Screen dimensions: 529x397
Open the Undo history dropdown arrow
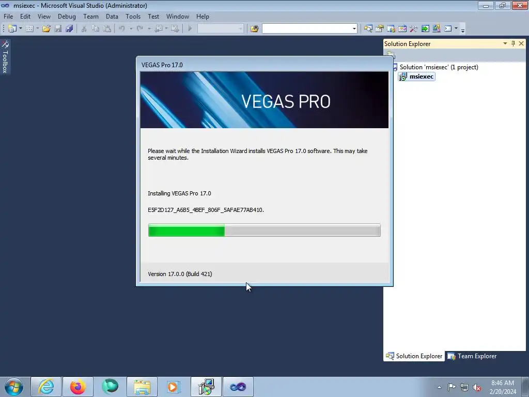(x=131, y=29)
